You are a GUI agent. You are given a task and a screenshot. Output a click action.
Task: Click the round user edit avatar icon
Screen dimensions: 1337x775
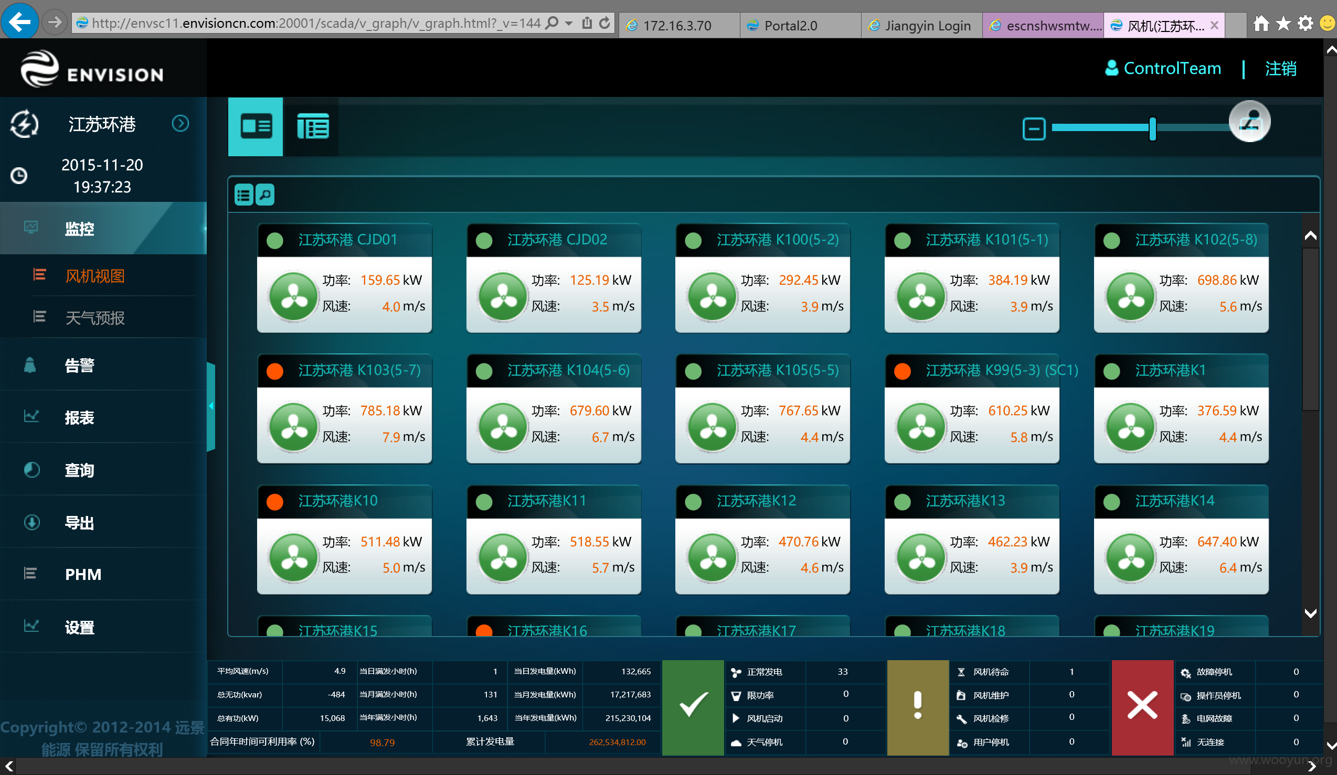click(1249, 122)
